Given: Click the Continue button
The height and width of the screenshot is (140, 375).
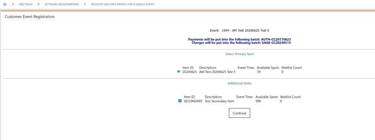Looking at the screenshot, I should click(x=240, y=113).
